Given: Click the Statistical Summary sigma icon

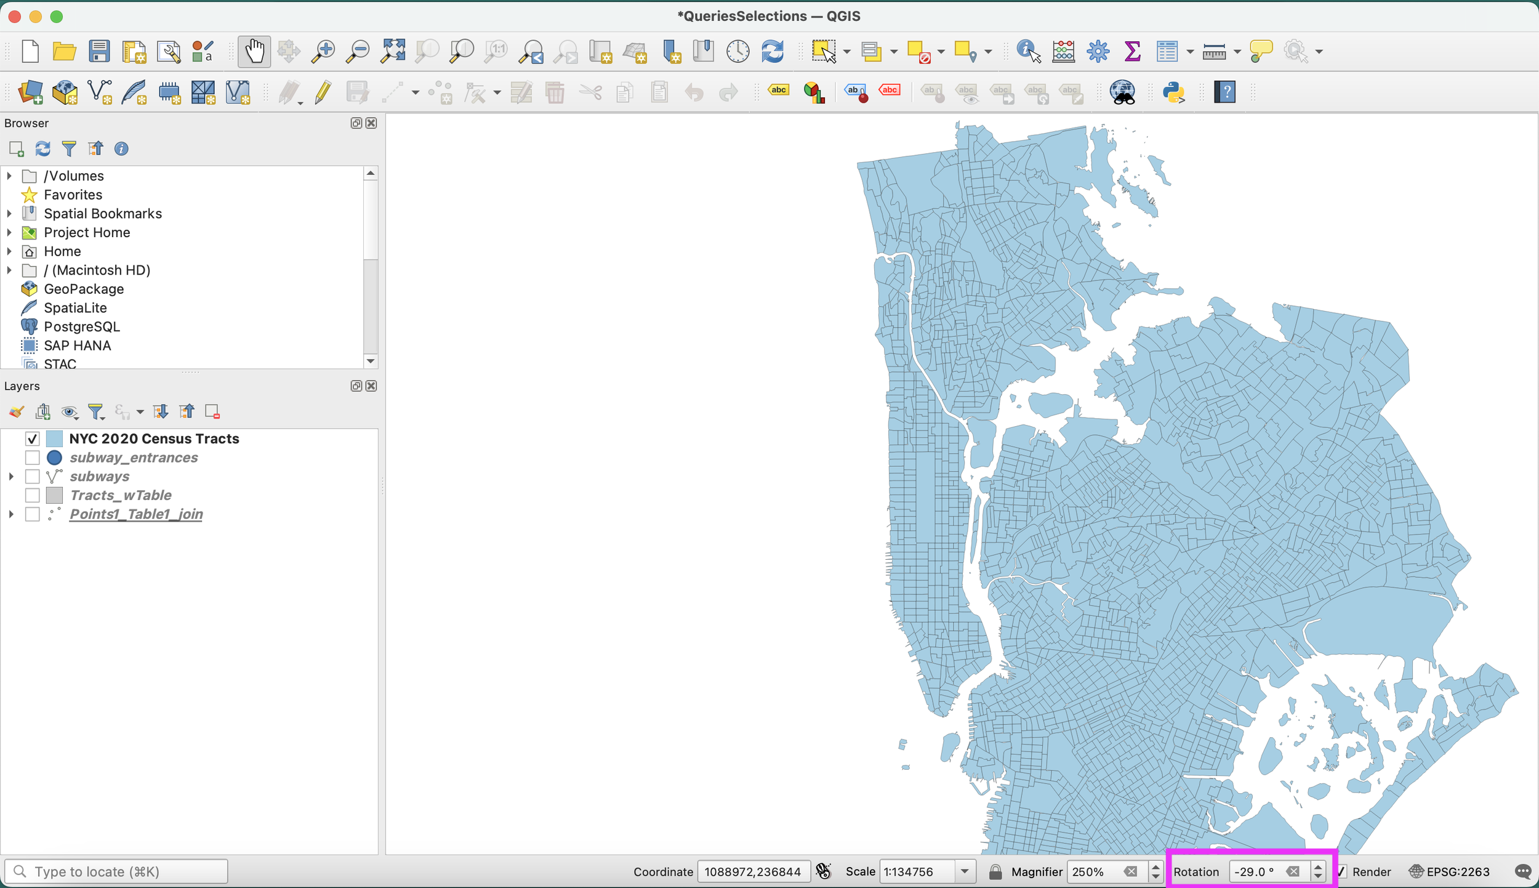Looking at the screenshot, I should (x=1131, y=51).
